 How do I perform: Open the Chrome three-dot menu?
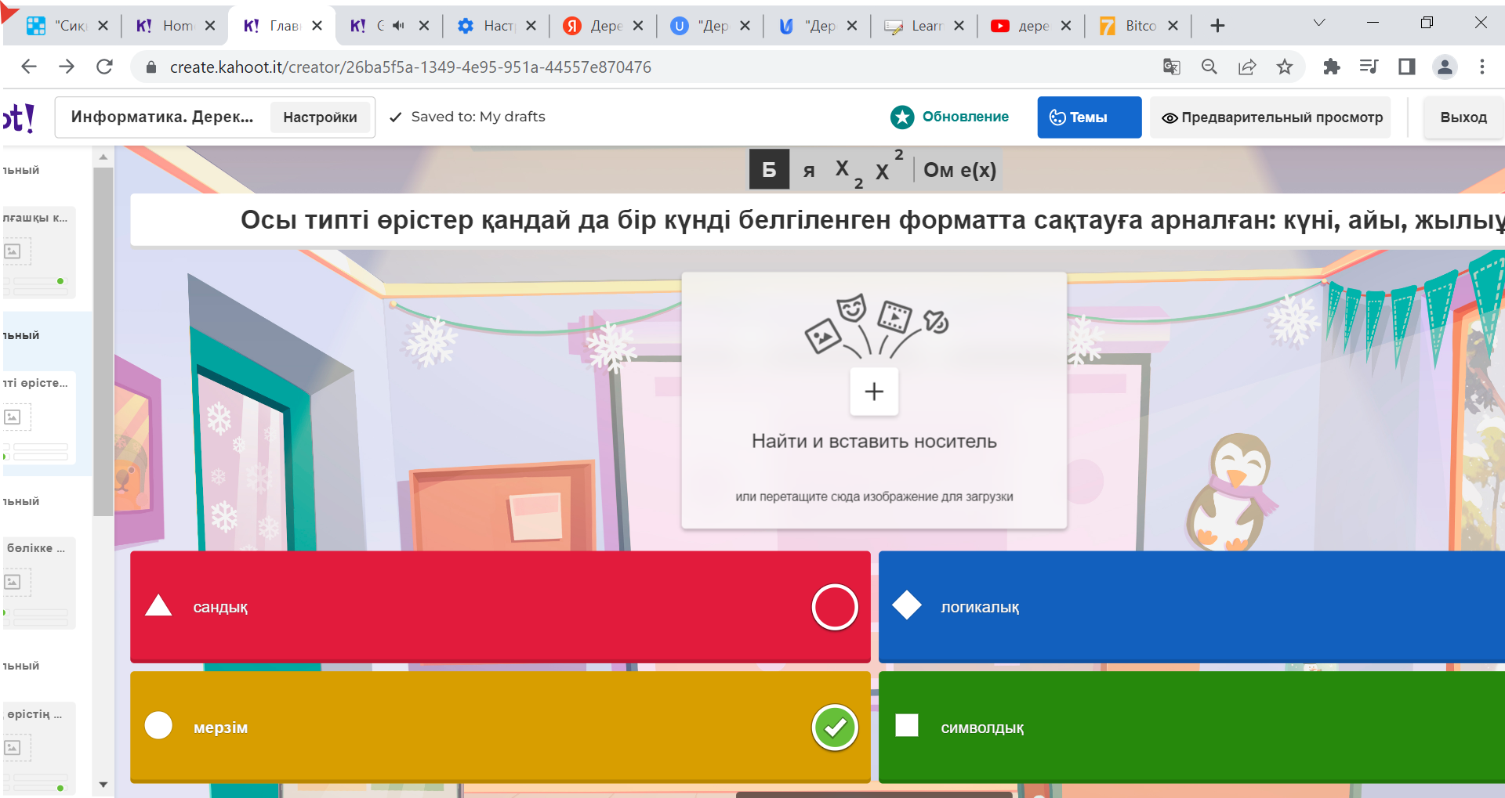click(1482, 67)
